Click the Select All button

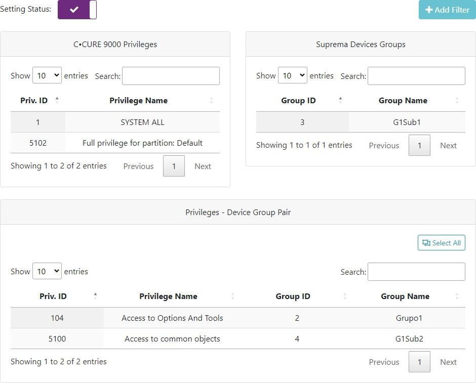pos(441,243)
